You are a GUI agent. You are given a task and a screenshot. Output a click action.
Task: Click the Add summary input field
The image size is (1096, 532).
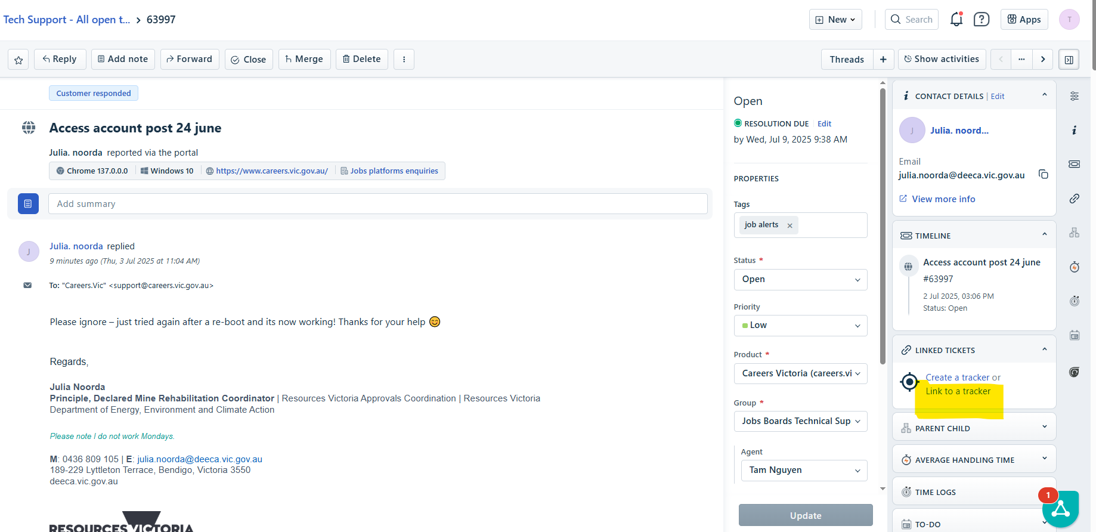coord(377,204)
